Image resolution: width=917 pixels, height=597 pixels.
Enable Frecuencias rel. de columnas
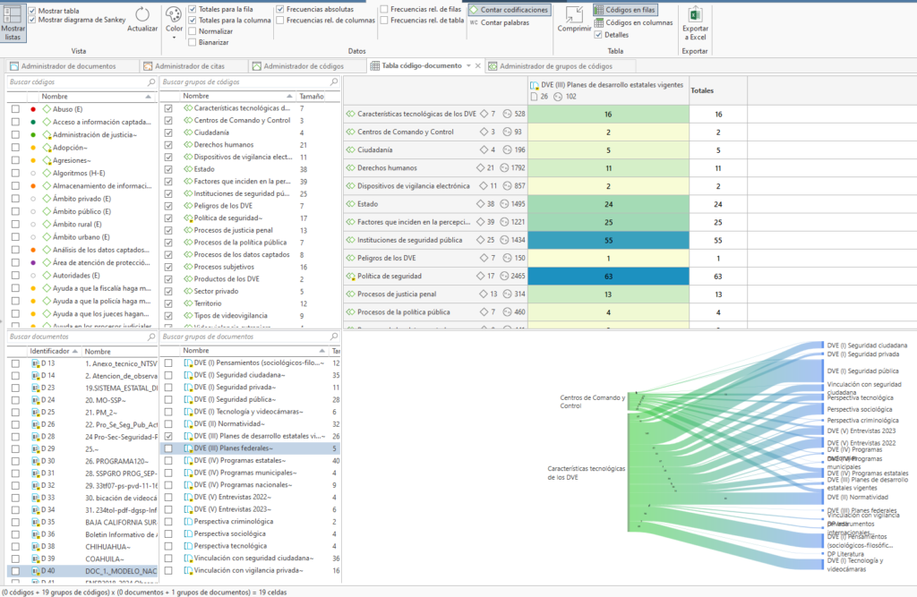280,21
